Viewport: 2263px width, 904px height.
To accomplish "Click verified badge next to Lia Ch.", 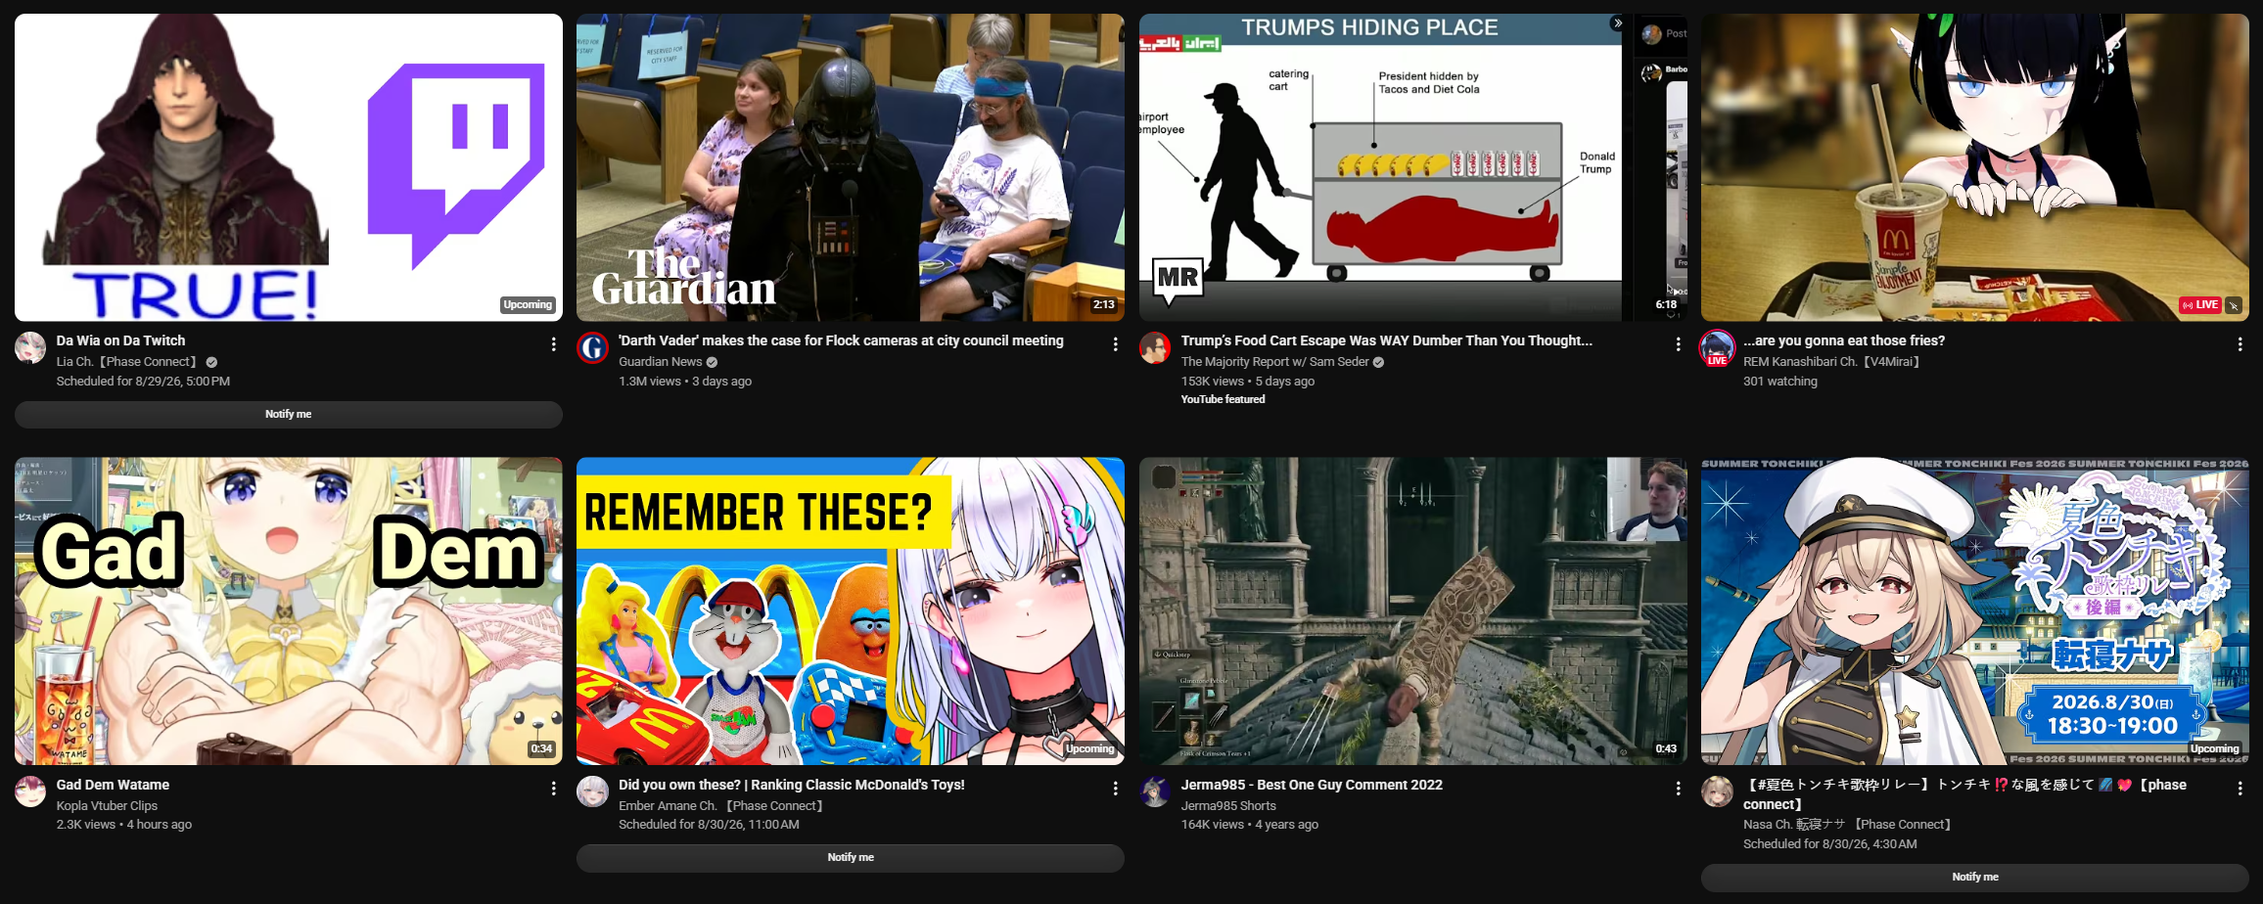I will click(x=211, y=362).
